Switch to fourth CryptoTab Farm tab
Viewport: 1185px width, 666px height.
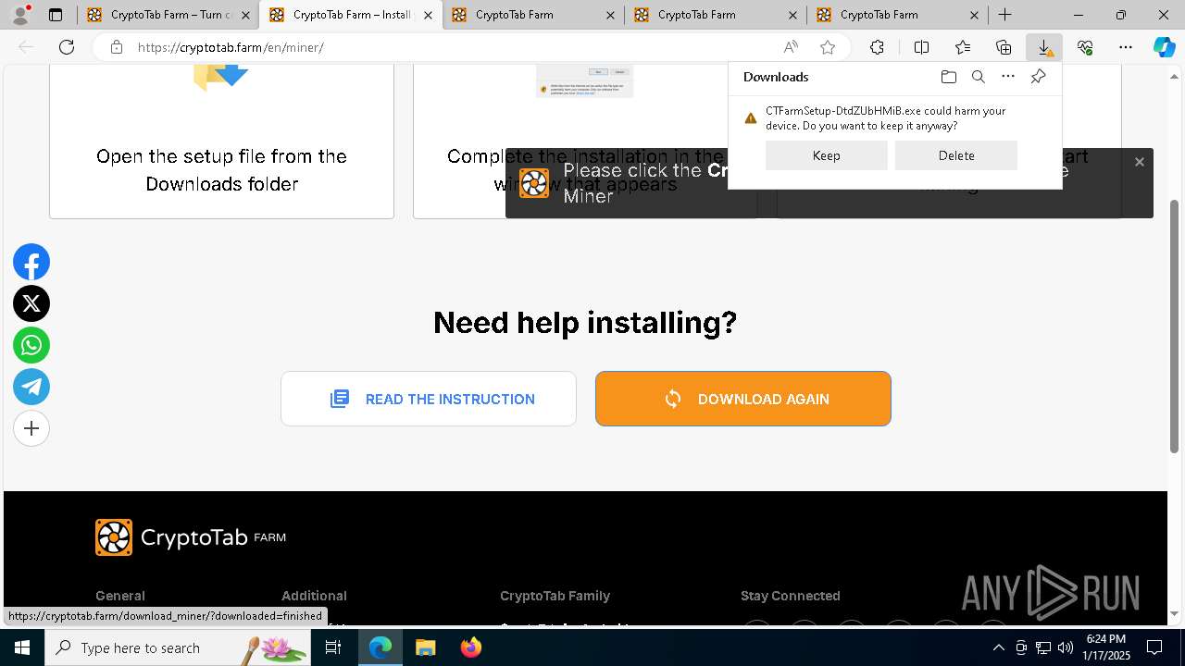[x=715, y=15]
